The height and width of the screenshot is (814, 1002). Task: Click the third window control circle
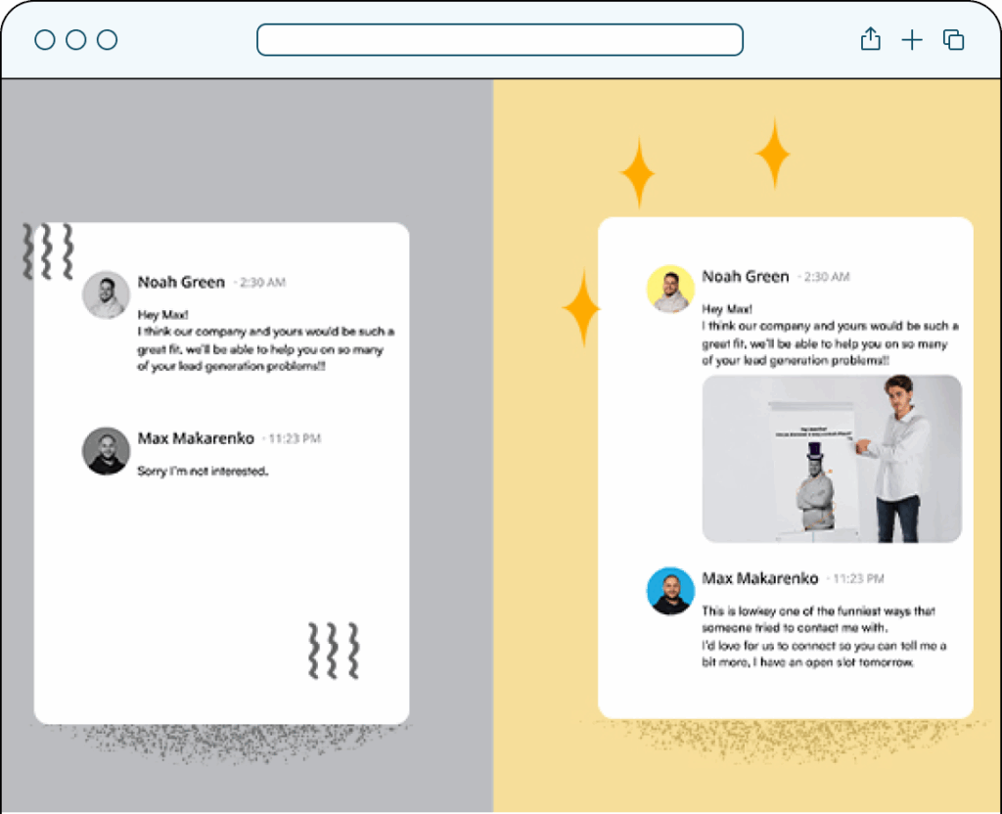(x=106, y=39)
